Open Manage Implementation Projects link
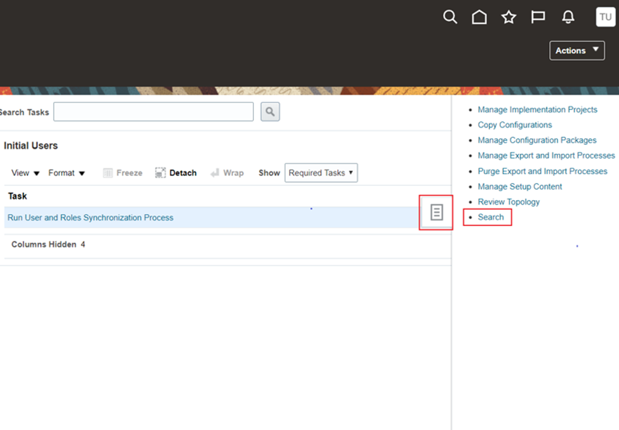Image resolution: width=619 pixels, height=430 pixels. [537, 109]
